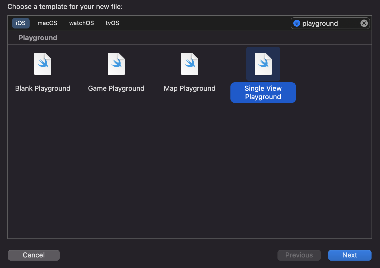Select the Single View Playground template icon
Viewport: 380px width, 268px height.
263,64
